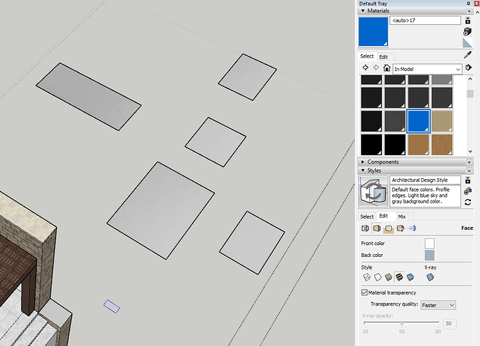Image resolution: width=480 pixels, height=346 pixels.
Task: Select Hidden Line face style
Action: (378, 277)
